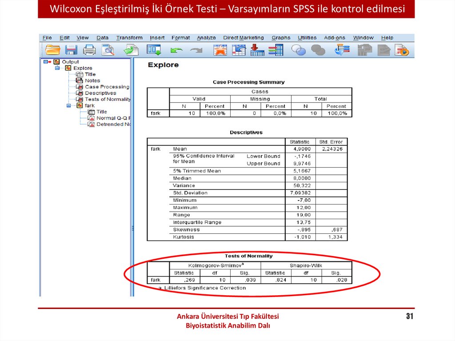Click the Insert Cases red arrow icon

pyautogui.click(x=257, y=50)
